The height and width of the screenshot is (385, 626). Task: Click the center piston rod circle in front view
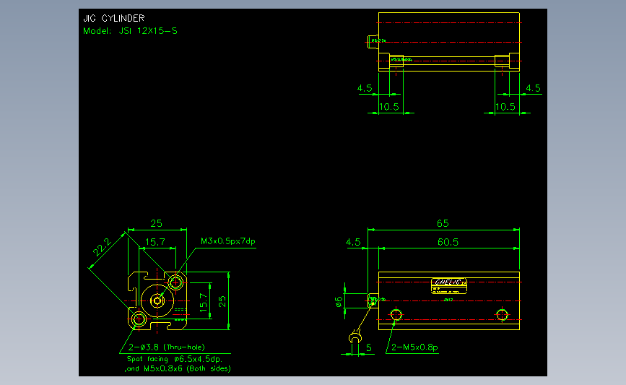click(x=157, y=300)
